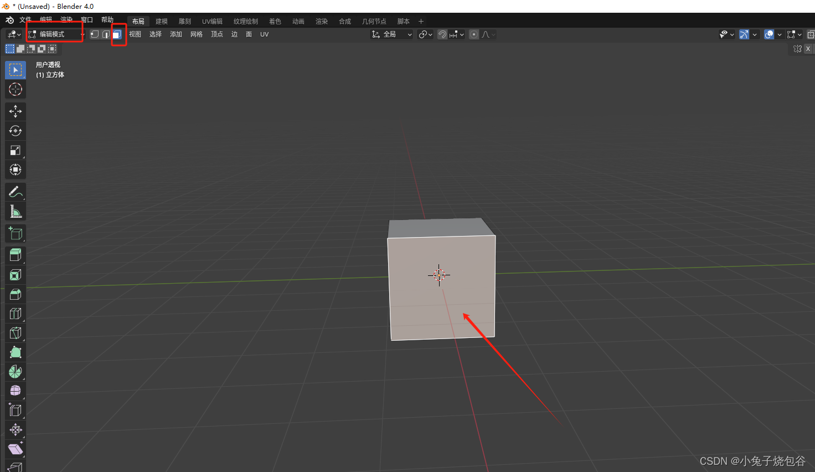The width and height of the screenshot is (815, 472).
Task: Open the 编辑模式 mode dropdown
Action: (56, 34)
